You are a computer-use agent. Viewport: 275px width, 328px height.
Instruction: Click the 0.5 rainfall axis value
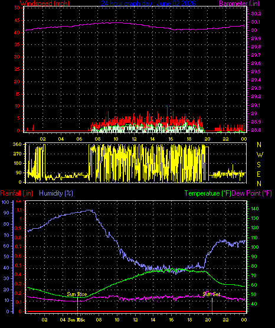point(18,265)
